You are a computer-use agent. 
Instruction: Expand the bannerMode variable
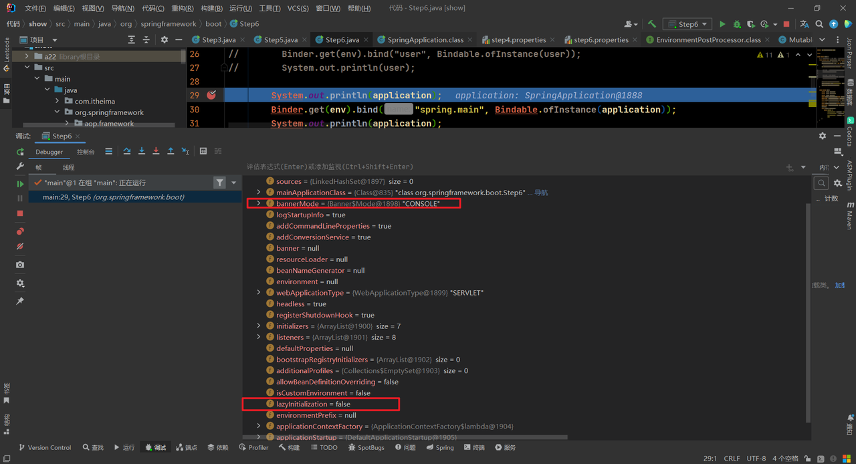point(259,203)
